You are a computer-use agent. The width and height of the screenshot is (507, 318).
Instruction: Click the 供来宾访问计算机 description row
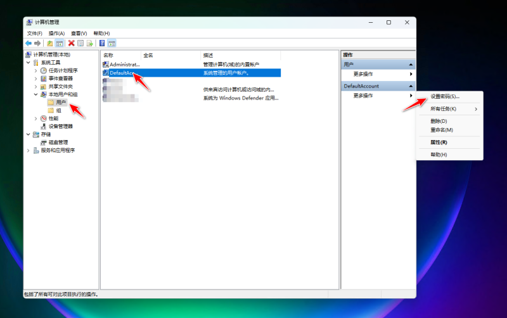[239, 89]
